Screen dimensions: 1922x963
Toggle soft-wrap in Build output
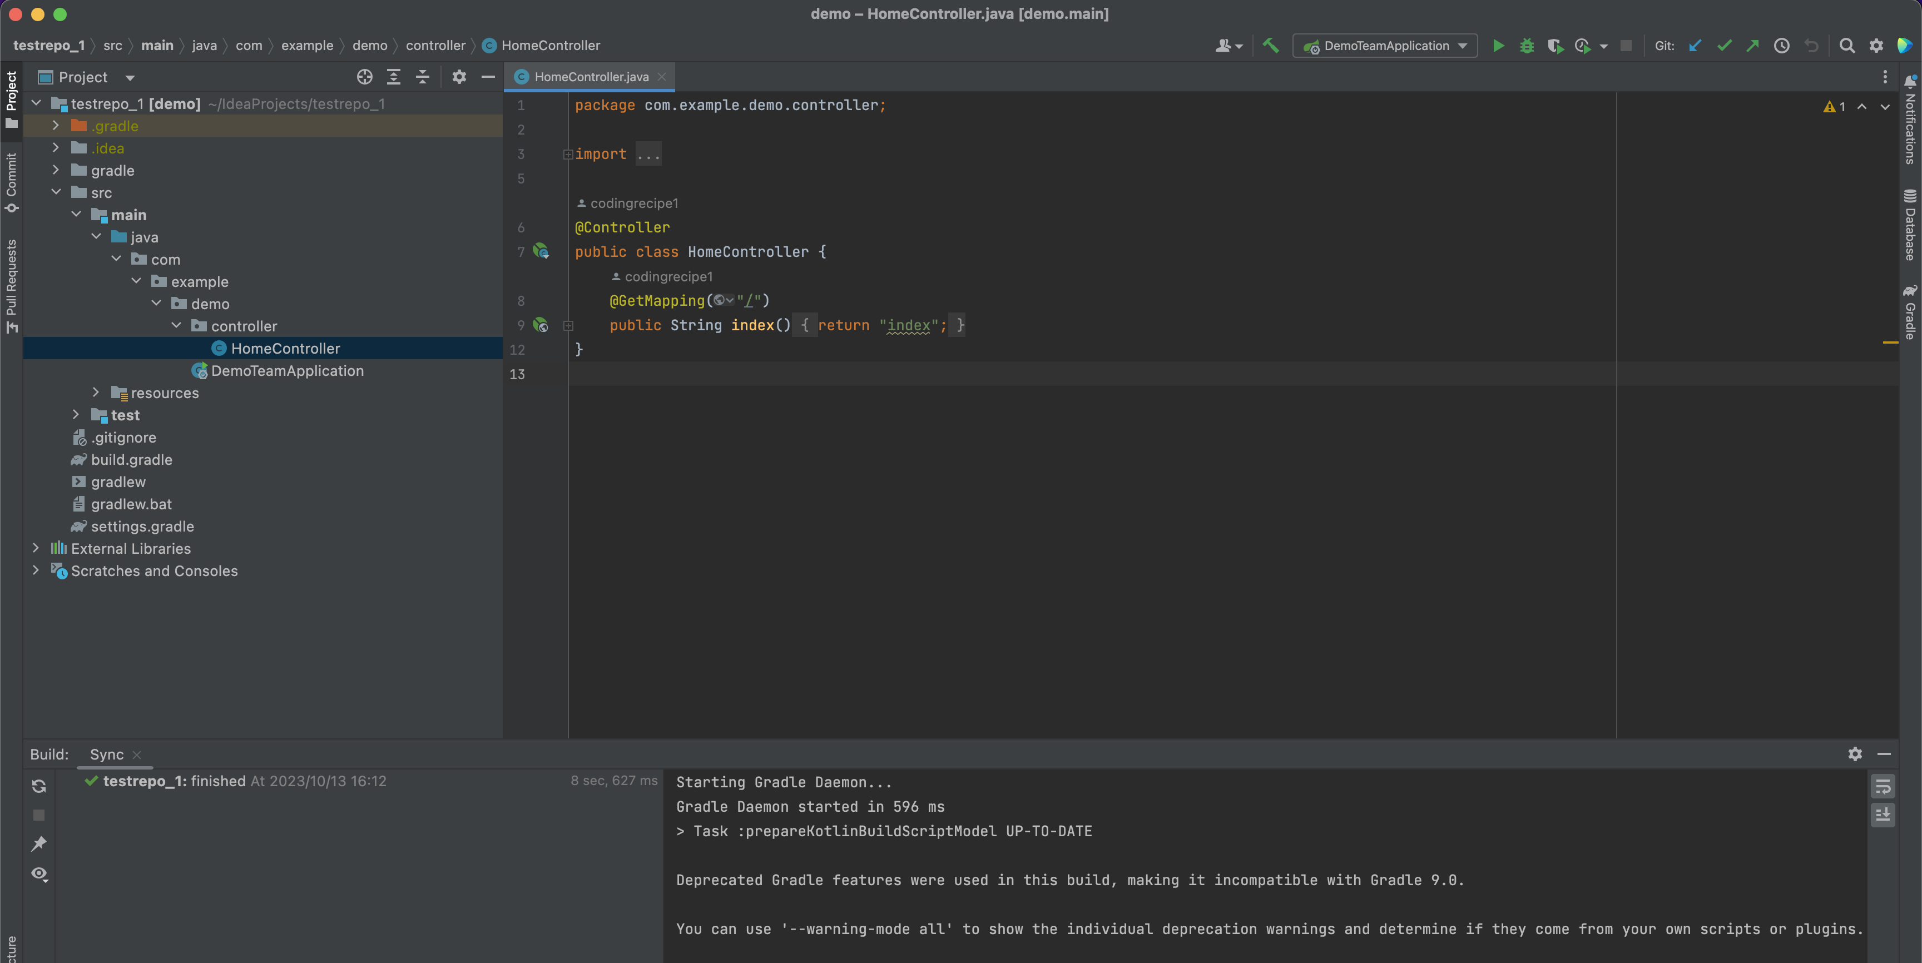pos(1883,786)
